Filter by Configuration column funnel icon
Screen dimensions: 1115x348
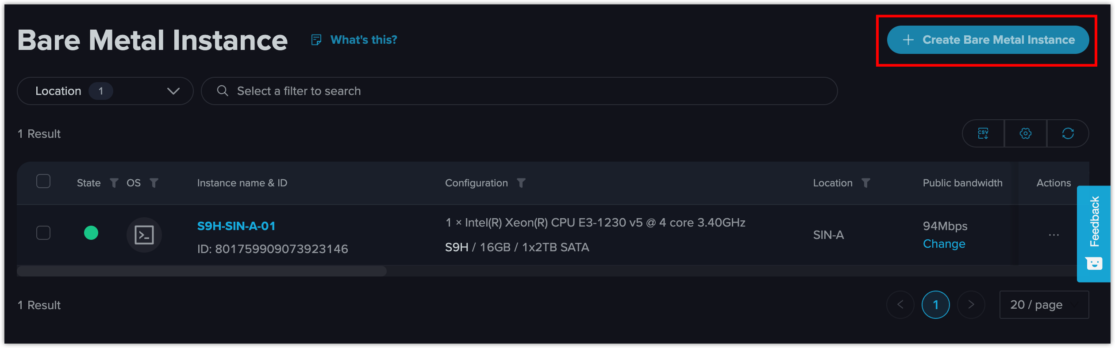[521, 183]
